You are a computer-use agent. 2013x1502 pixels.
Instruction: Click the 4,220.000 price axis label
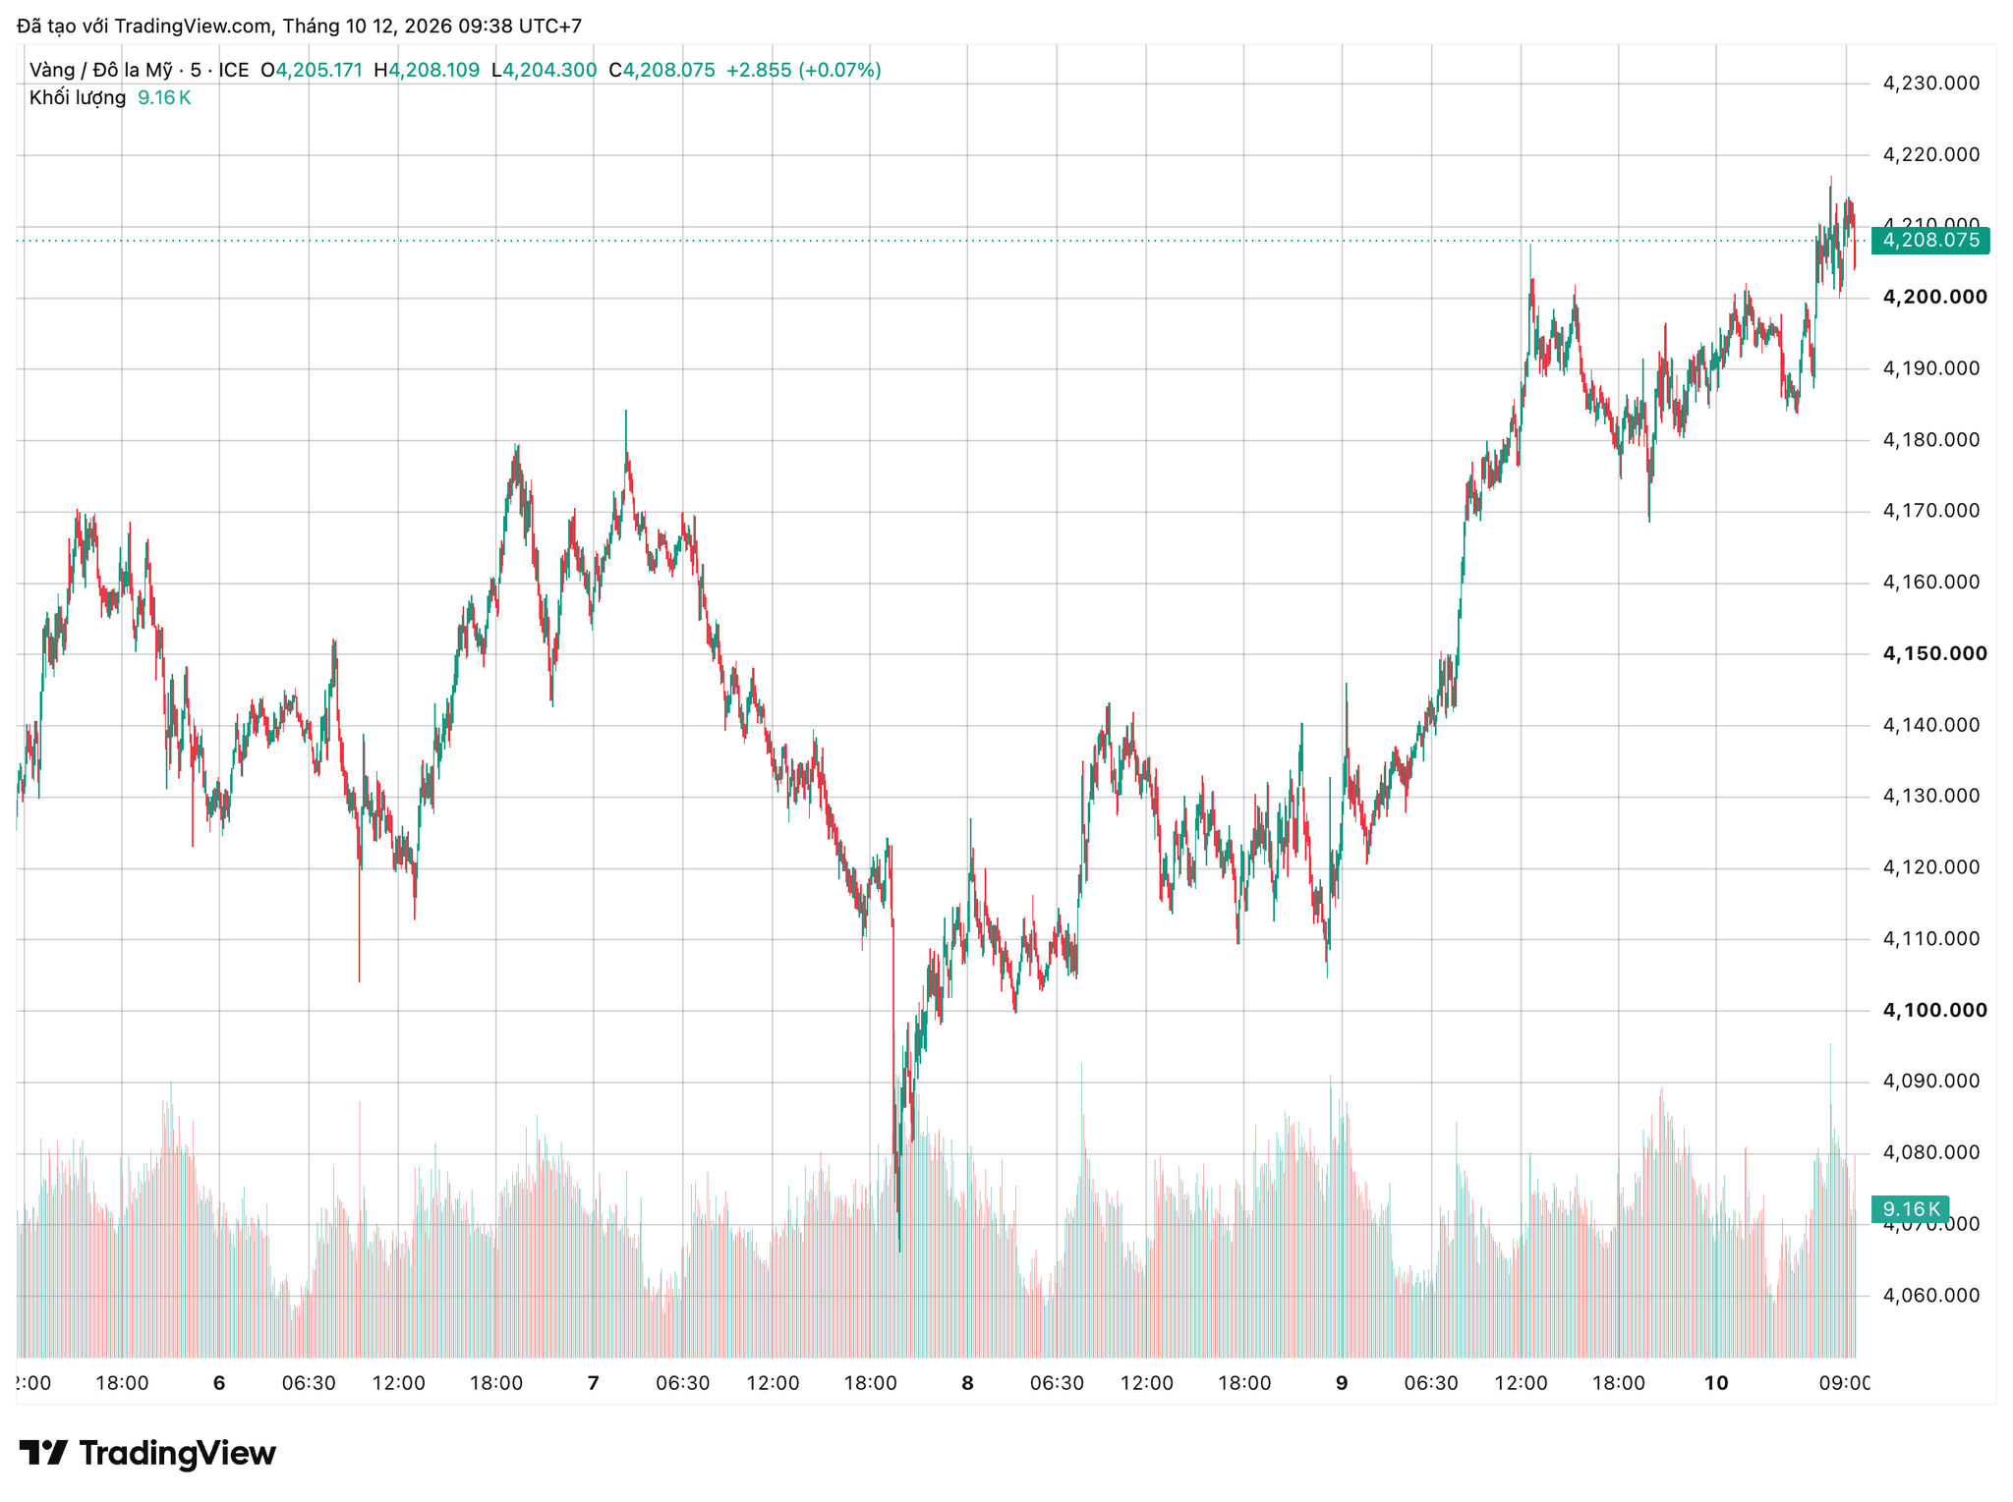click(x=1930, y=154)
